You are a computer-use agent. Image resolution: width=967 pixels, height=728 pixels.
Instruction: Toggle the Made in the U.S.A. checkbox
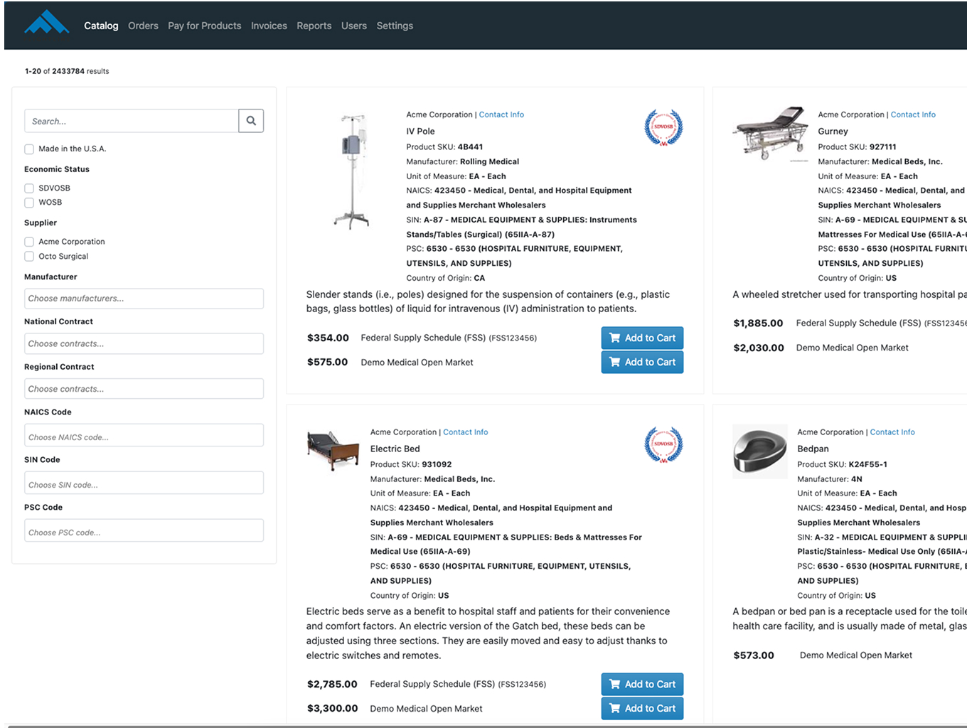pos(29,149)
